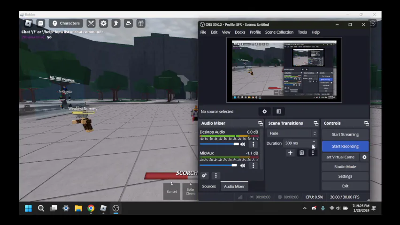Click Start Streaming button
This screenshot has height=225, width=400.
point(345,134)
